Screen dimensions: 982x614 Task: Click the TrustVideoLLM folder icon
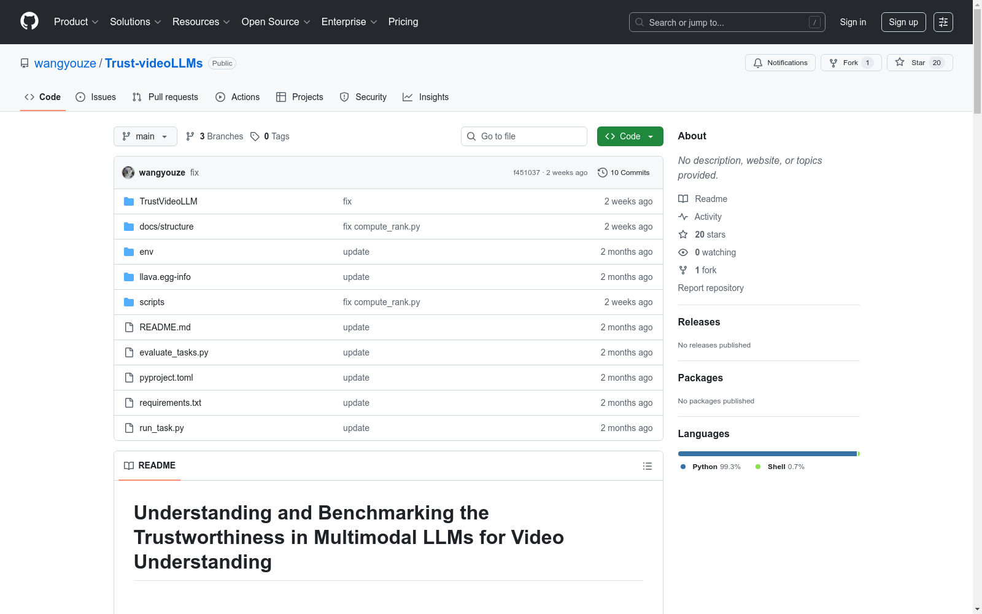click(129, 201)
